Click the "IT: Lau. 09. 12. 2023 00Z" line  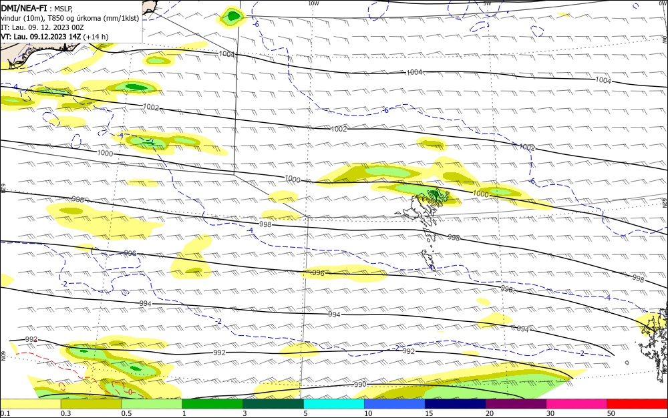(42, 27)
